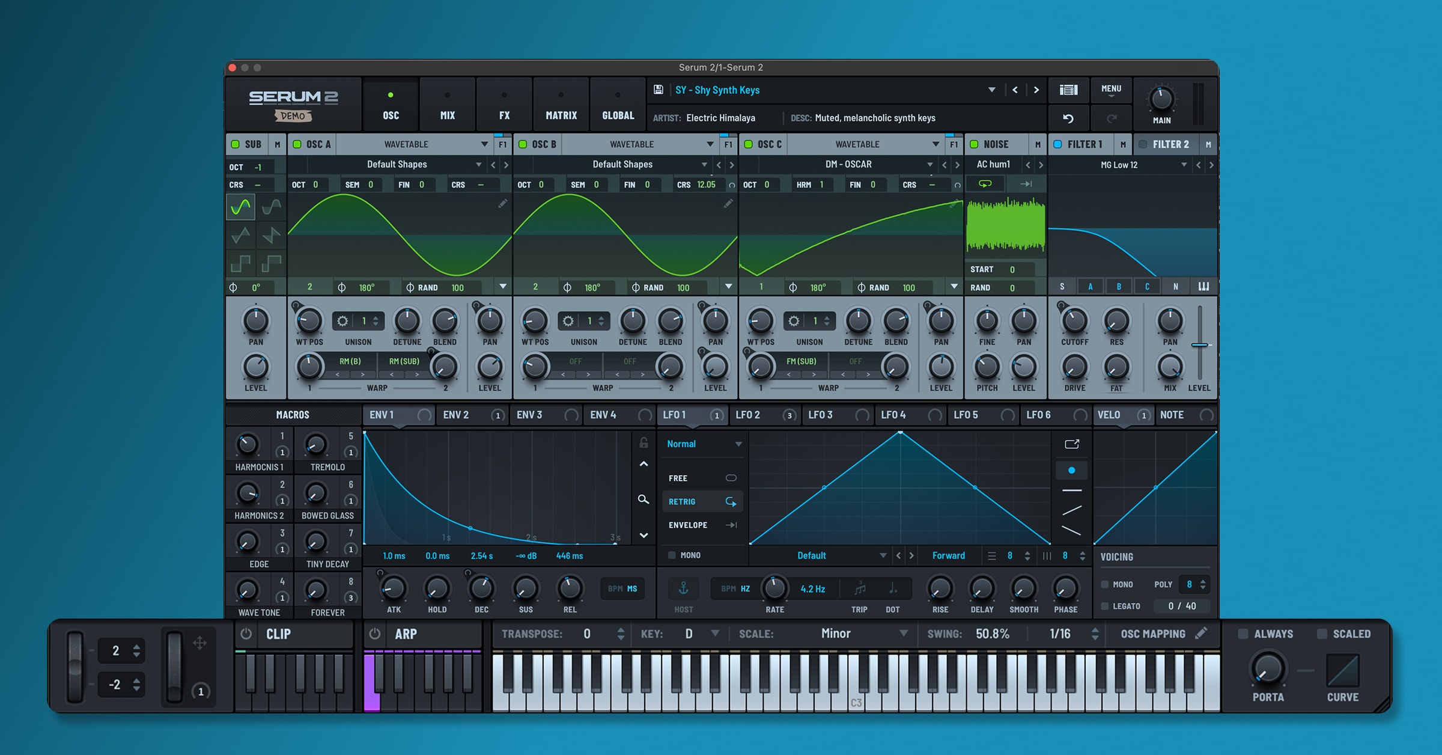Open the preset name dropdown arrow
The height and width of the screenshot is (755, 1442).
(992, 90)
